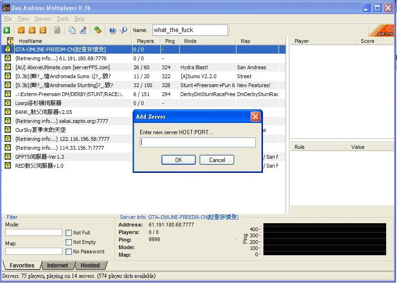The image size is (397, 283).
Task: Switch to the Favorites tab
Action: pyautogui.click(x=22, y=265)
